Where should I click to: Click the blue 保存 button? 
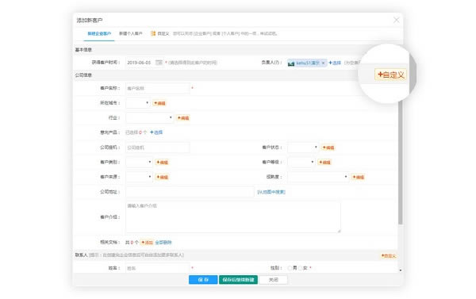coord(203,280)
